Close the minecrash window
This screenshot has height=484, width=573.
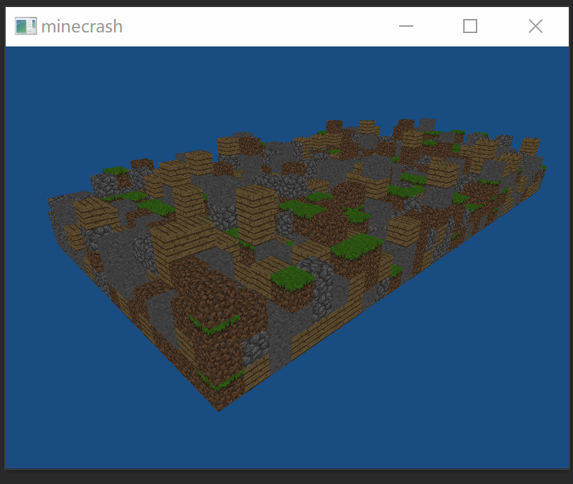click(536, 26)
